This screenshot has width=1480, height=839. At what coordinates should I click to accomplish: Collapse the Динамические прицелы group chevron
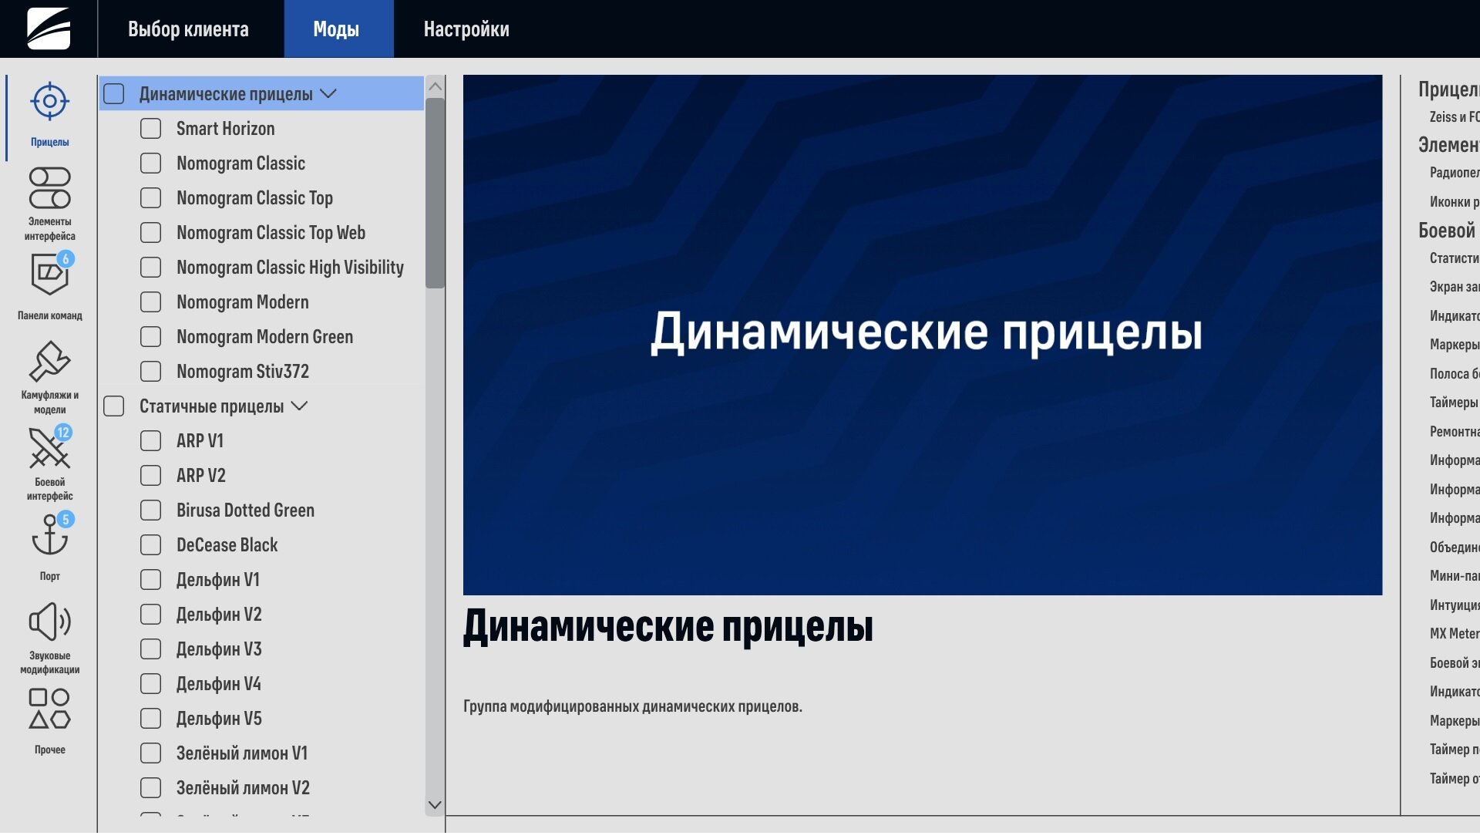tap(328, 94)
